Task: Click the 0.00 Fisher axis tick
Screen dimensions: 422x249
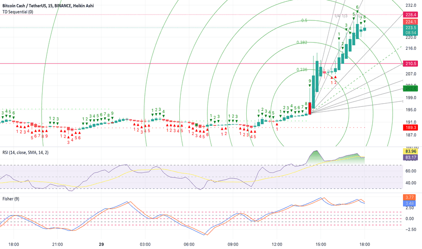Action: click(410, 219)
